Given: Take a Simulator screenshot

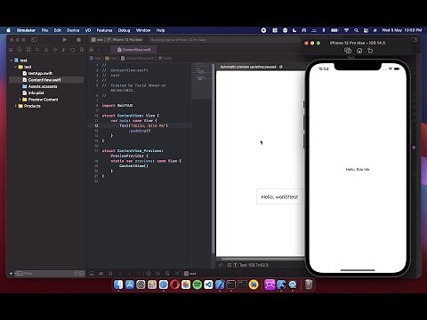Looking at the screenshot, I should click(x=348, y=51).
